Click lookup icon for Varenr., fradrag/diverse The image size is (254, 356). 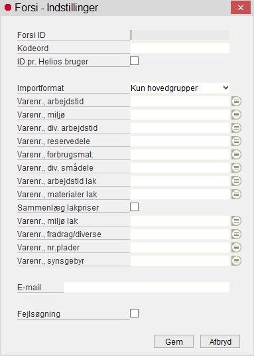(236, 234)
